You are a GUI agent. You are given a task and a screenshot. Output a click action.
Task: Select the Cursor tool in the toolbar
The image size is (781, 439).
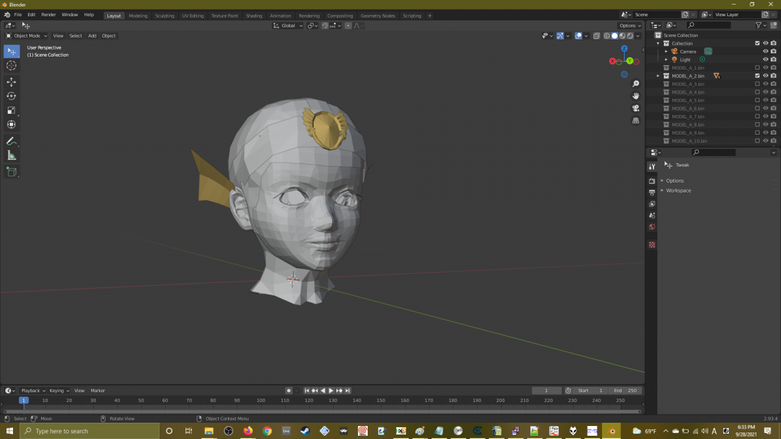(x=12, y=66)
